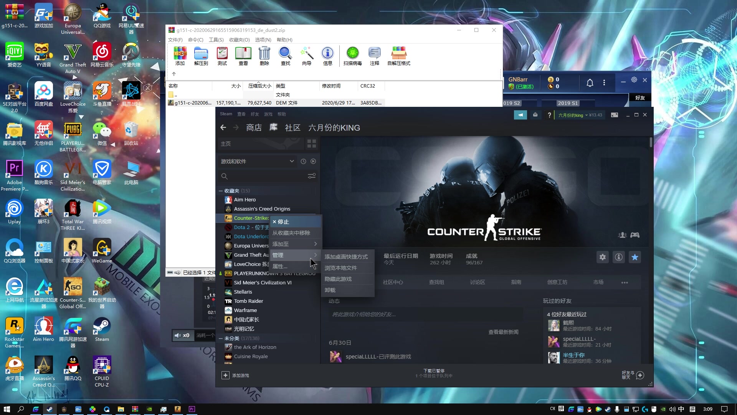Click the Comment (注释) icon in WinRAR
Image resolution: width=737 pixels, height=415 pixels.
click(374, 56)
